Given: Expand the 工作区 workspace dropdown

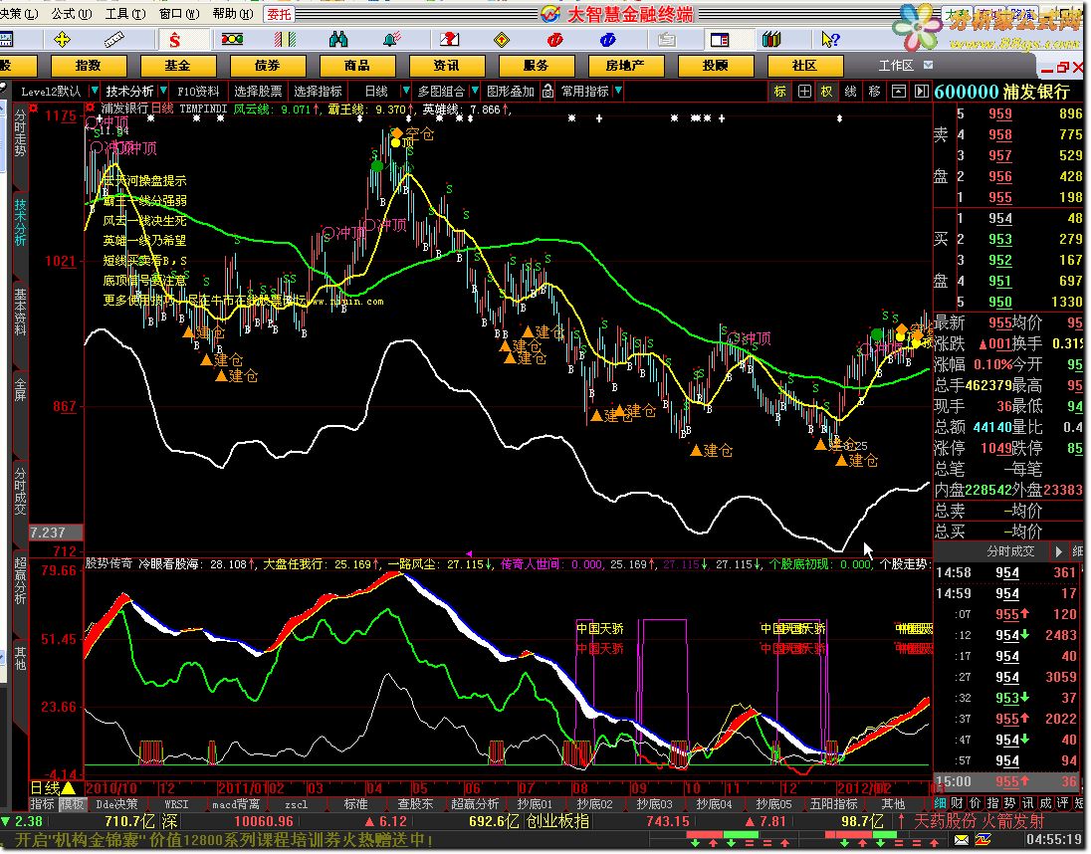Looking at the screenshot, I should [928, 65].
